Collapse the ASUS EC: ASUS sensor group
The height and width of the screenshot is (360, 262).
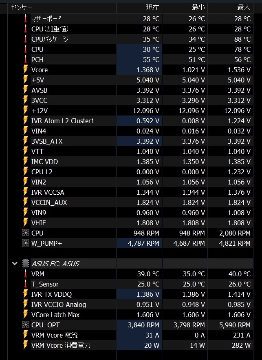pyautogui.click(x=15, y=263)
